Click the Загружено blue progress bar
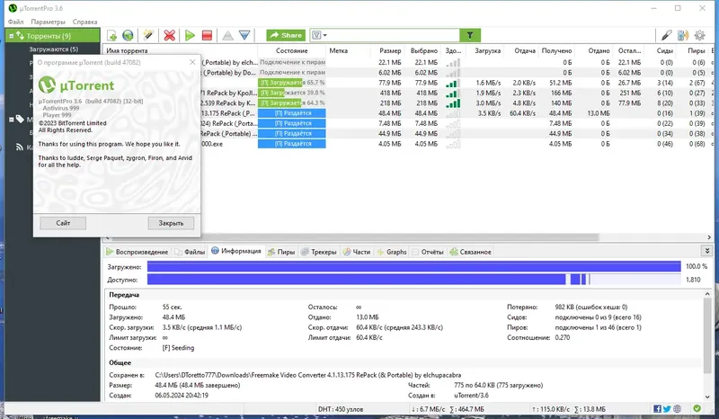 414,267
